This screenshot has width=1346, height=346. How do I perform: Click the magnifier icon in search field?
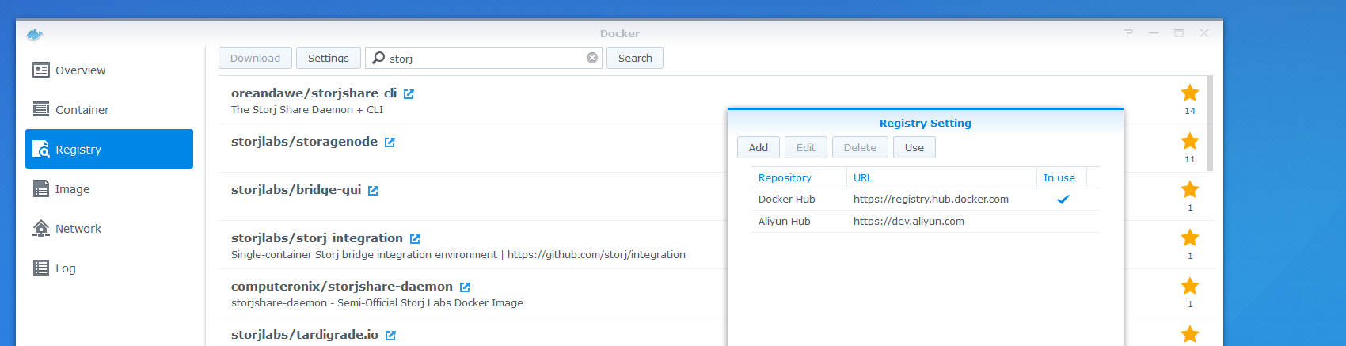[x=378, y=58]
